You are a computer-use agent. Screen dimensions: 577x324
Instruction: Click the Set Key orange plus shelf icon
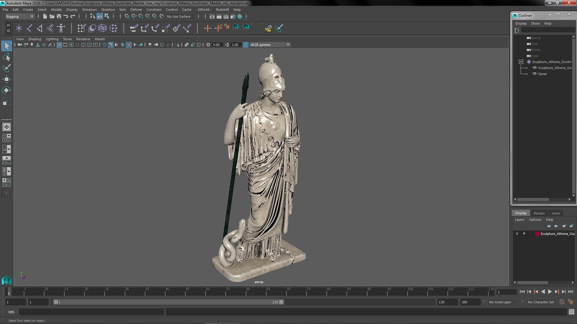[207, 28]
